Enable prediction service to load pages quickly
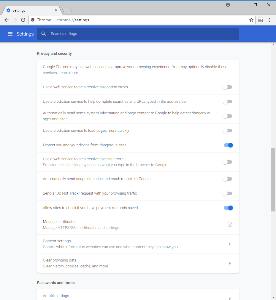This screenshot has width=276, height=300. click(228, 131)
